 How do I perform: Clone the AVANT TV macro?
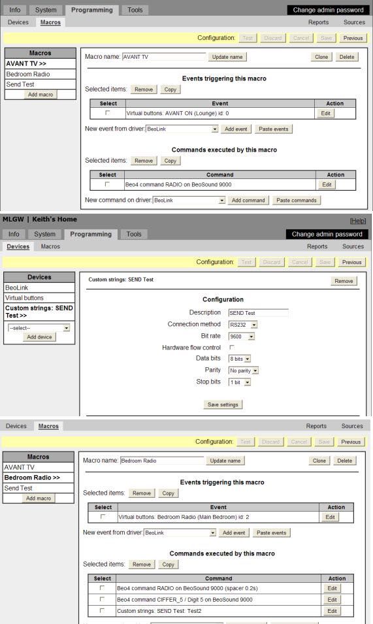321,57
